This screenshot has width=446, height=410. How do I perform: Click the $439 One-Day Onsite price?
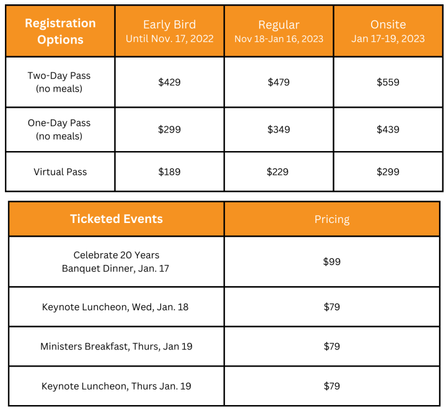pos(388,129)
